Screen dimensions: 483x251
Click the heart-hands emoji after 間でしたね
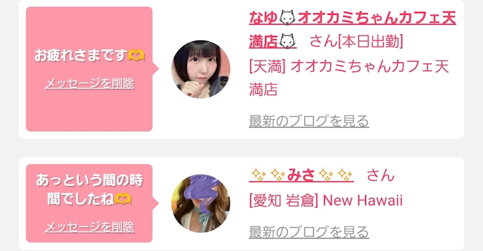(x=123, y=199)
